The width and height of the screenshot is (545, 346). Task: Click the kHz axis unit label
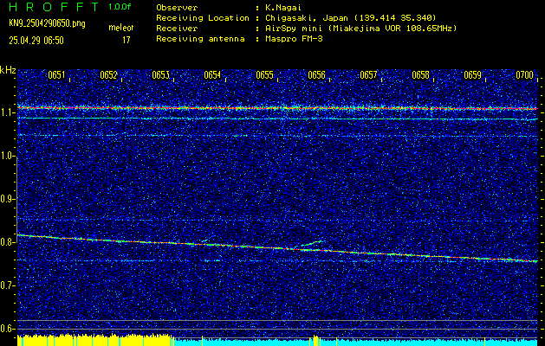8,70
